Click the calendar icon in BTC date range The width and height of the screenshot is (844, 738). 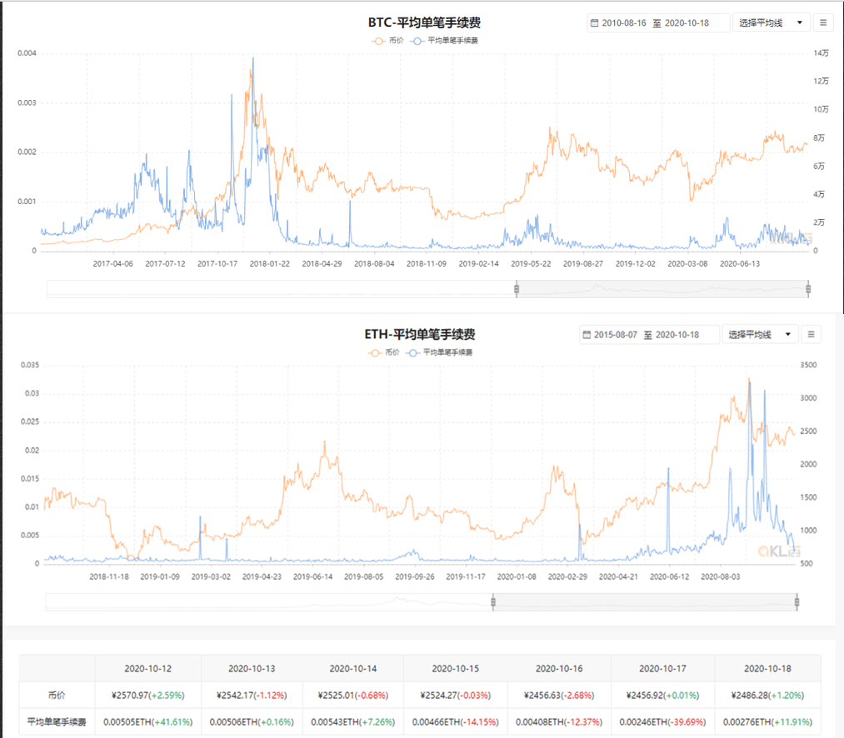[594, 23]
